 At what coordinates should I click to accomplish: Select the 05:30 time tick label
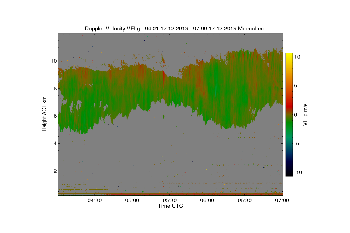170,200
